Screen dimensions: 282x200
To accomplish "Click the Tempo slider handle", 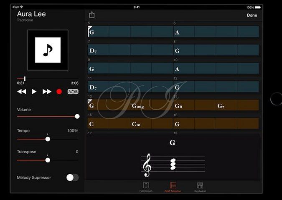I will [x=48, y=139].
